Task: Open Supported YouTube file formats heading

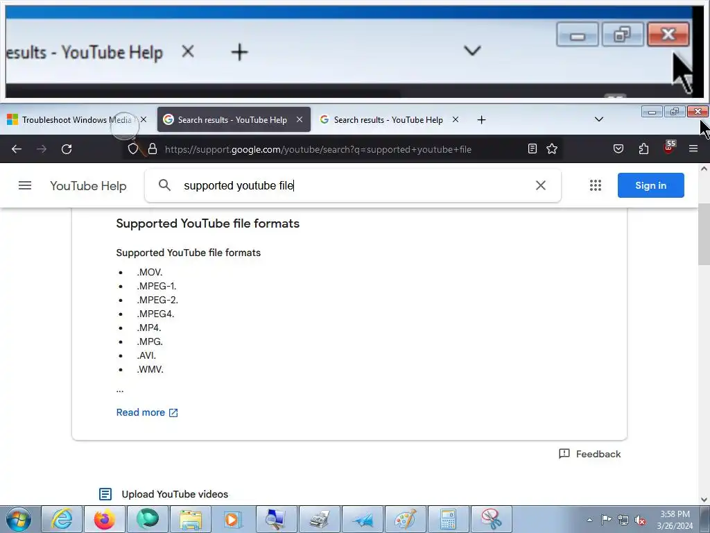Action: pos(208,223)
